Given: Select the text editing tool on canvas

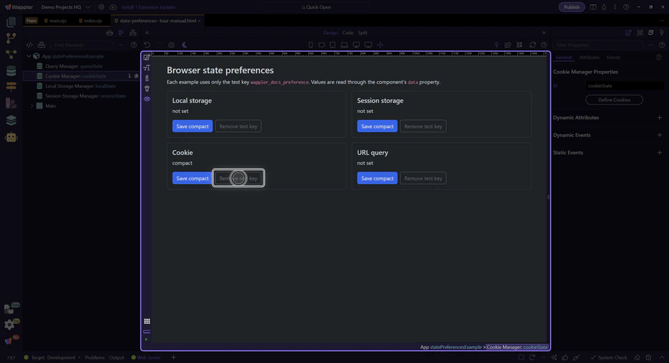Looking at the screenshot, I should (147, 68).
